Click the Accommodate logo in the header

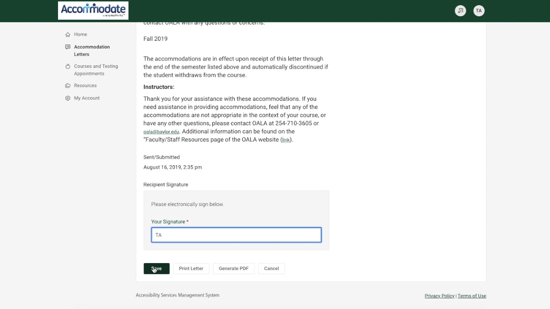[x=93, y=10]
